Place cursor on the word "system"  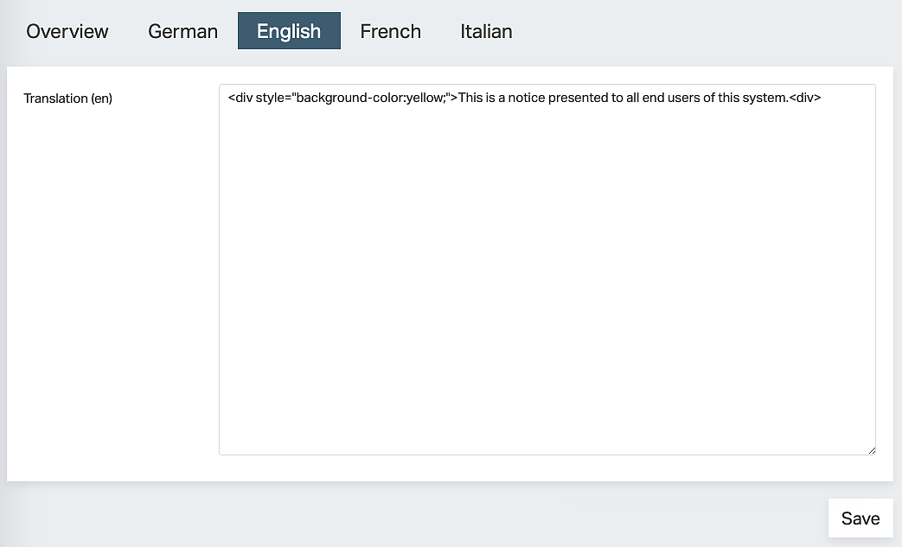coord(764,98)
